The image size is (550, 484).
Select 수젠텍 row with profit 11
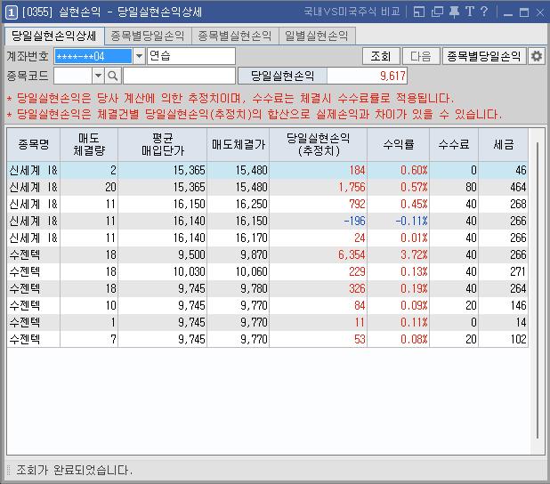coord(267,322)
